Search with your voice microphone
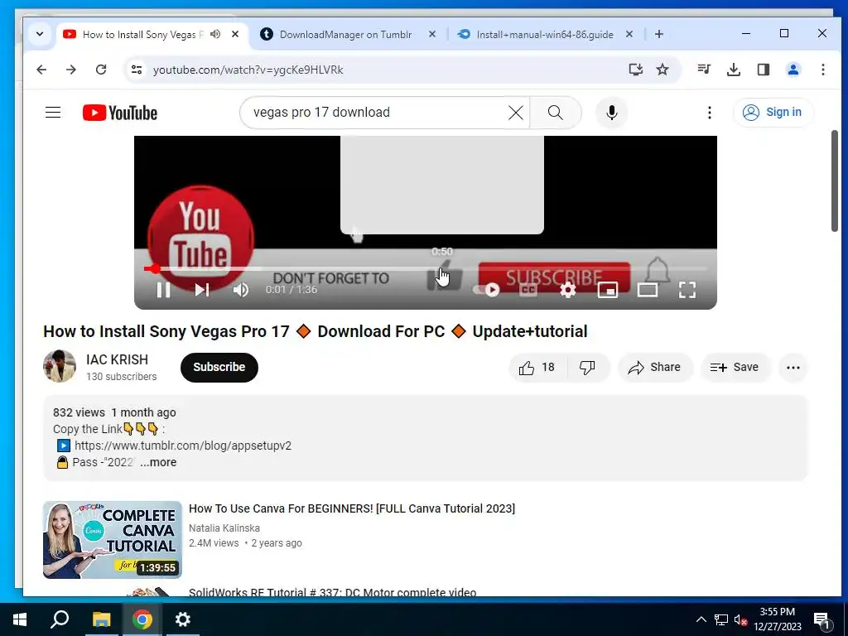Image resolution: width=848 pixels, height=636 pixels. click(612, 113)
